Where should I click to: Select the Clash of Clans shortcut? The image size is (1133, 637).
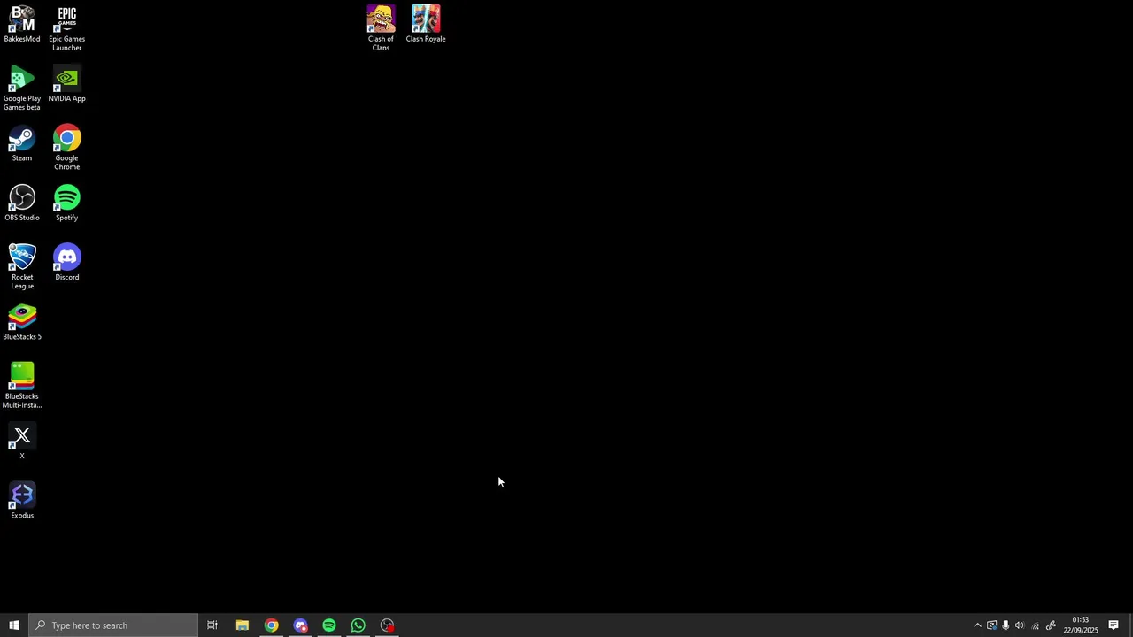pos(381,28)
